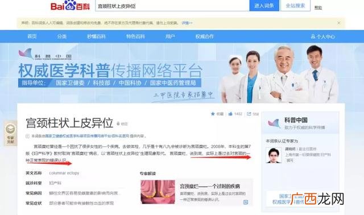
Task: Click the 就诊科室 label
Action: point(34,183)
